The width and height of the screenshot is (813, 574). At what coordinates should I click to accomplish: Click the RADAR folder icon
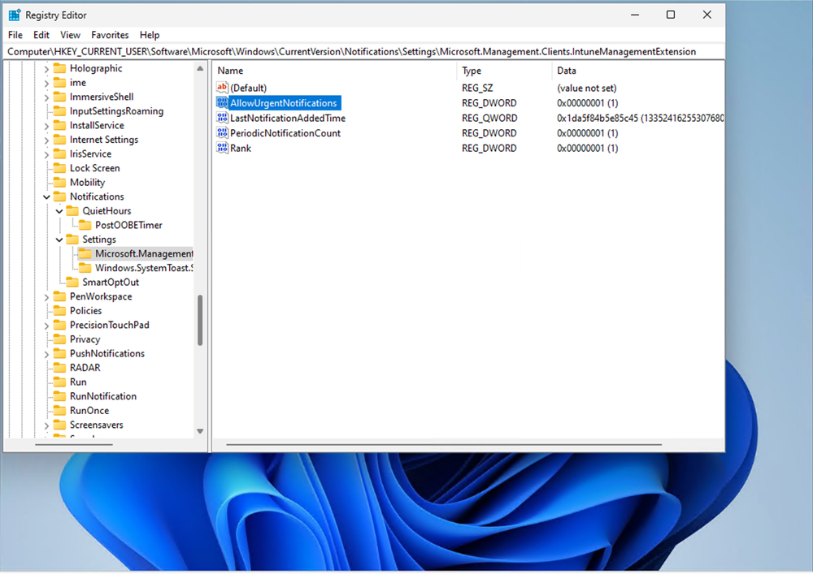point(60,368)
